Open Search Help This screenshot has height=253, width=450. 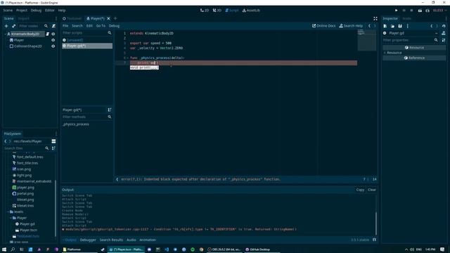pyautogui.click(x=351, y=26)
